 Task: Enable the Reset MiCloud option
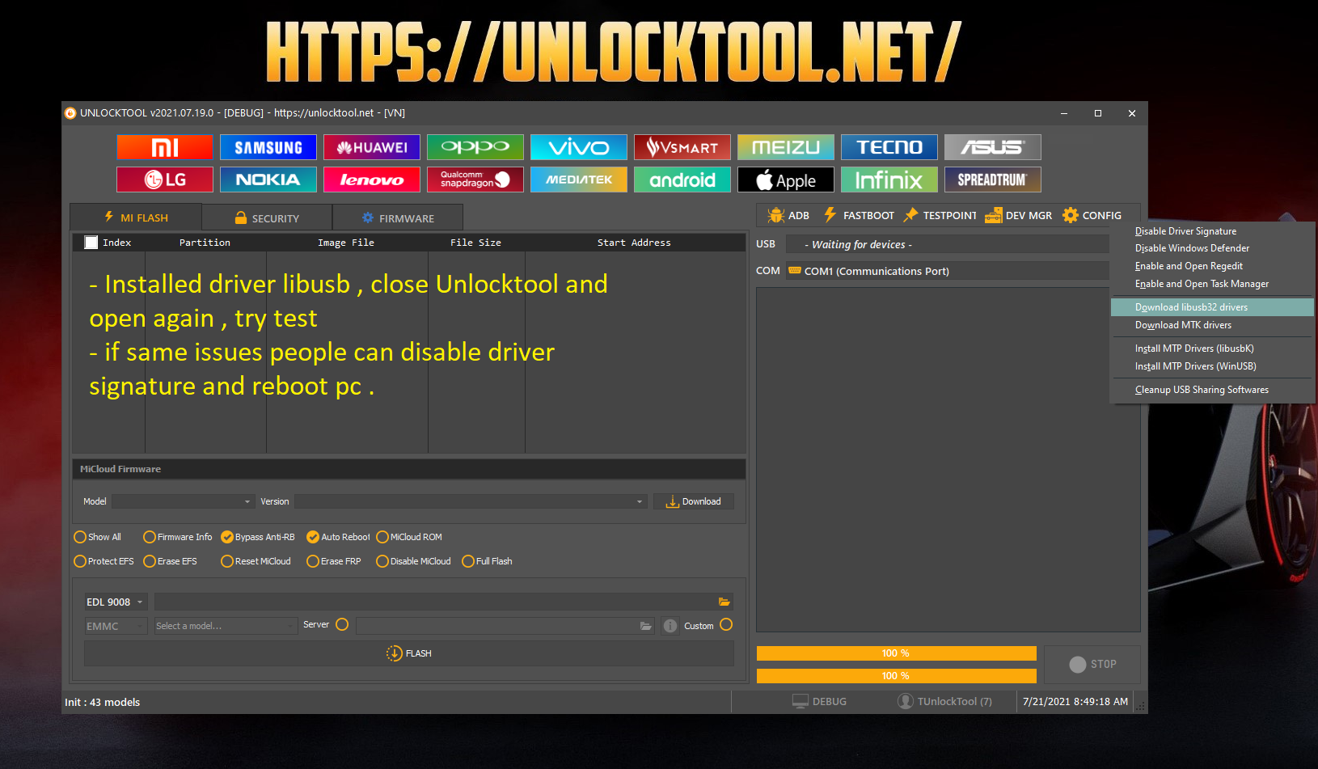coord(256,561)
